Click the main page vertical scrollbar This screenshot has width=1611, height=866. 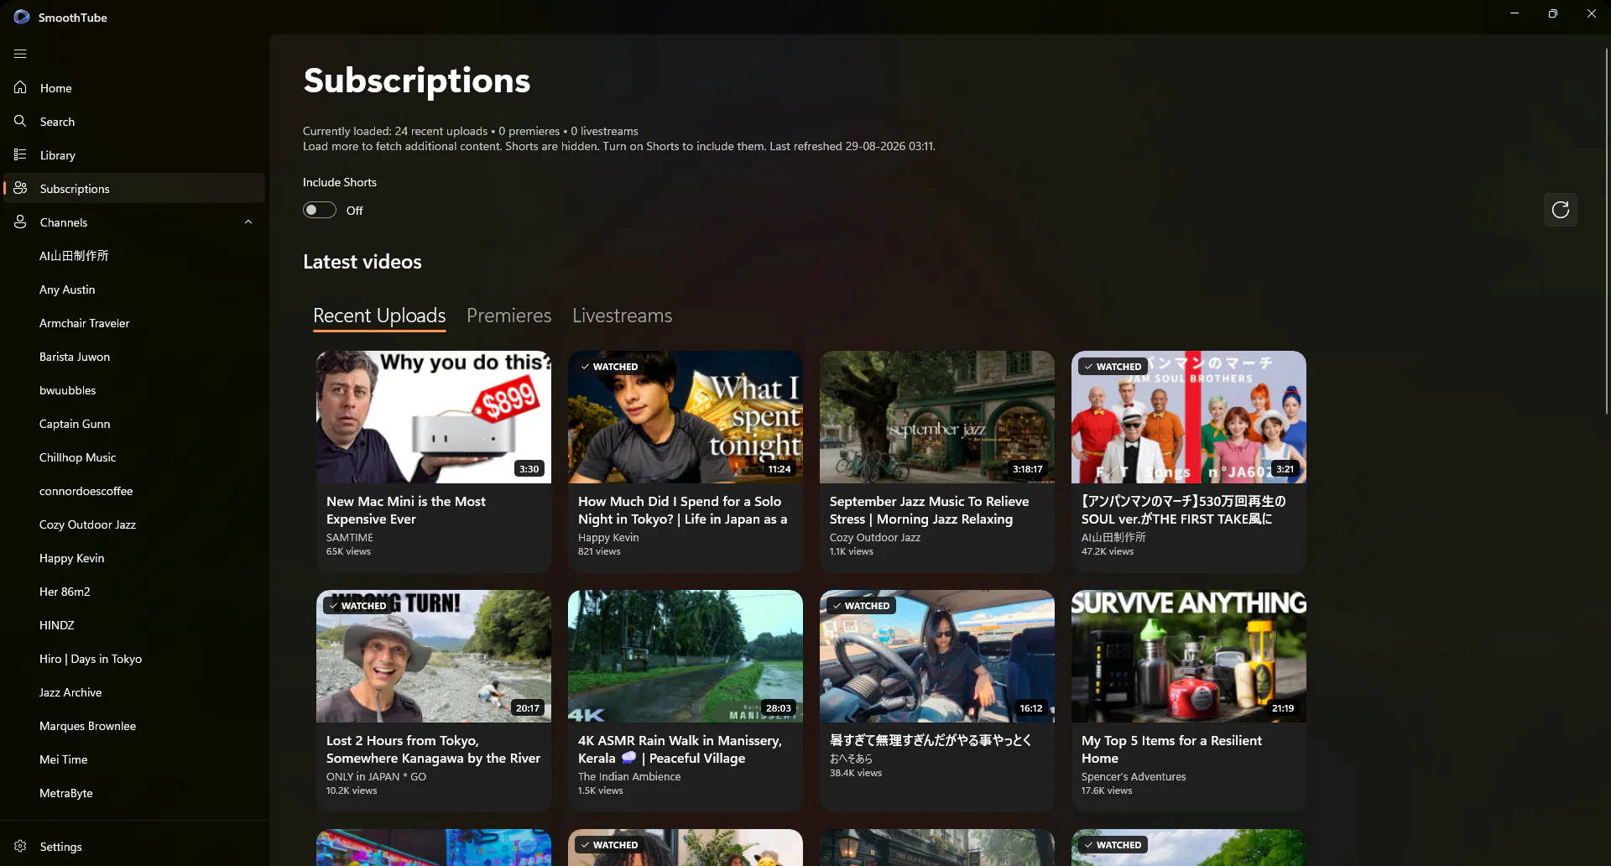pyautogui.click(x=1606, y=231)
